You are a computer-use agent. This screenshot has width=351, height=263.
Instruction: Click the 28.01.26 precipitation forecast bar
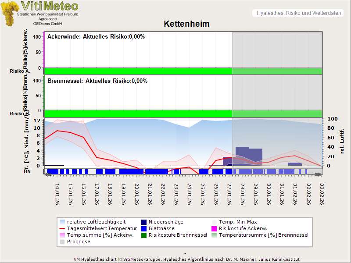click(x=242, y=156)
